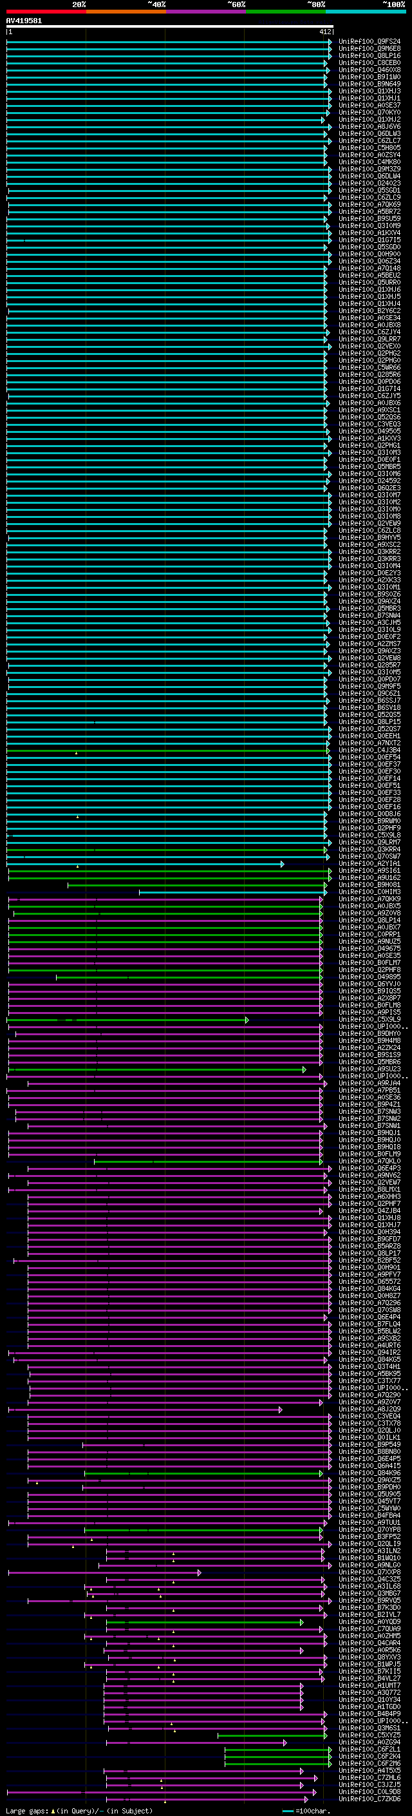Click the white query sequence bar
The height and width of the screenshot is (1816, 412).
170,26
